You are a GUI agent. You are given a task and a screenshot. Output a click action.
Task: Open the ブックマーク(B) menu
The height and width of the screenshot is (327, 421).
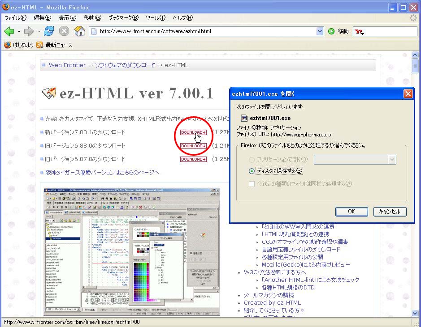pos(123,18)
